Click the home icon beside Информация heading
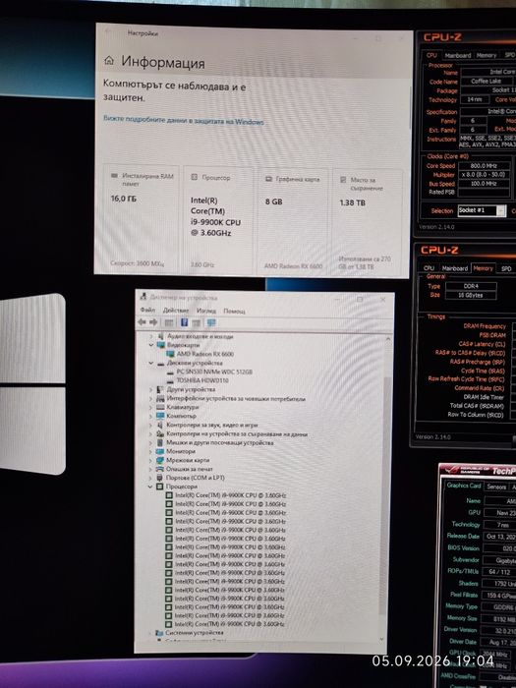This screenshot has height=688, width=516. click(109, 61)
